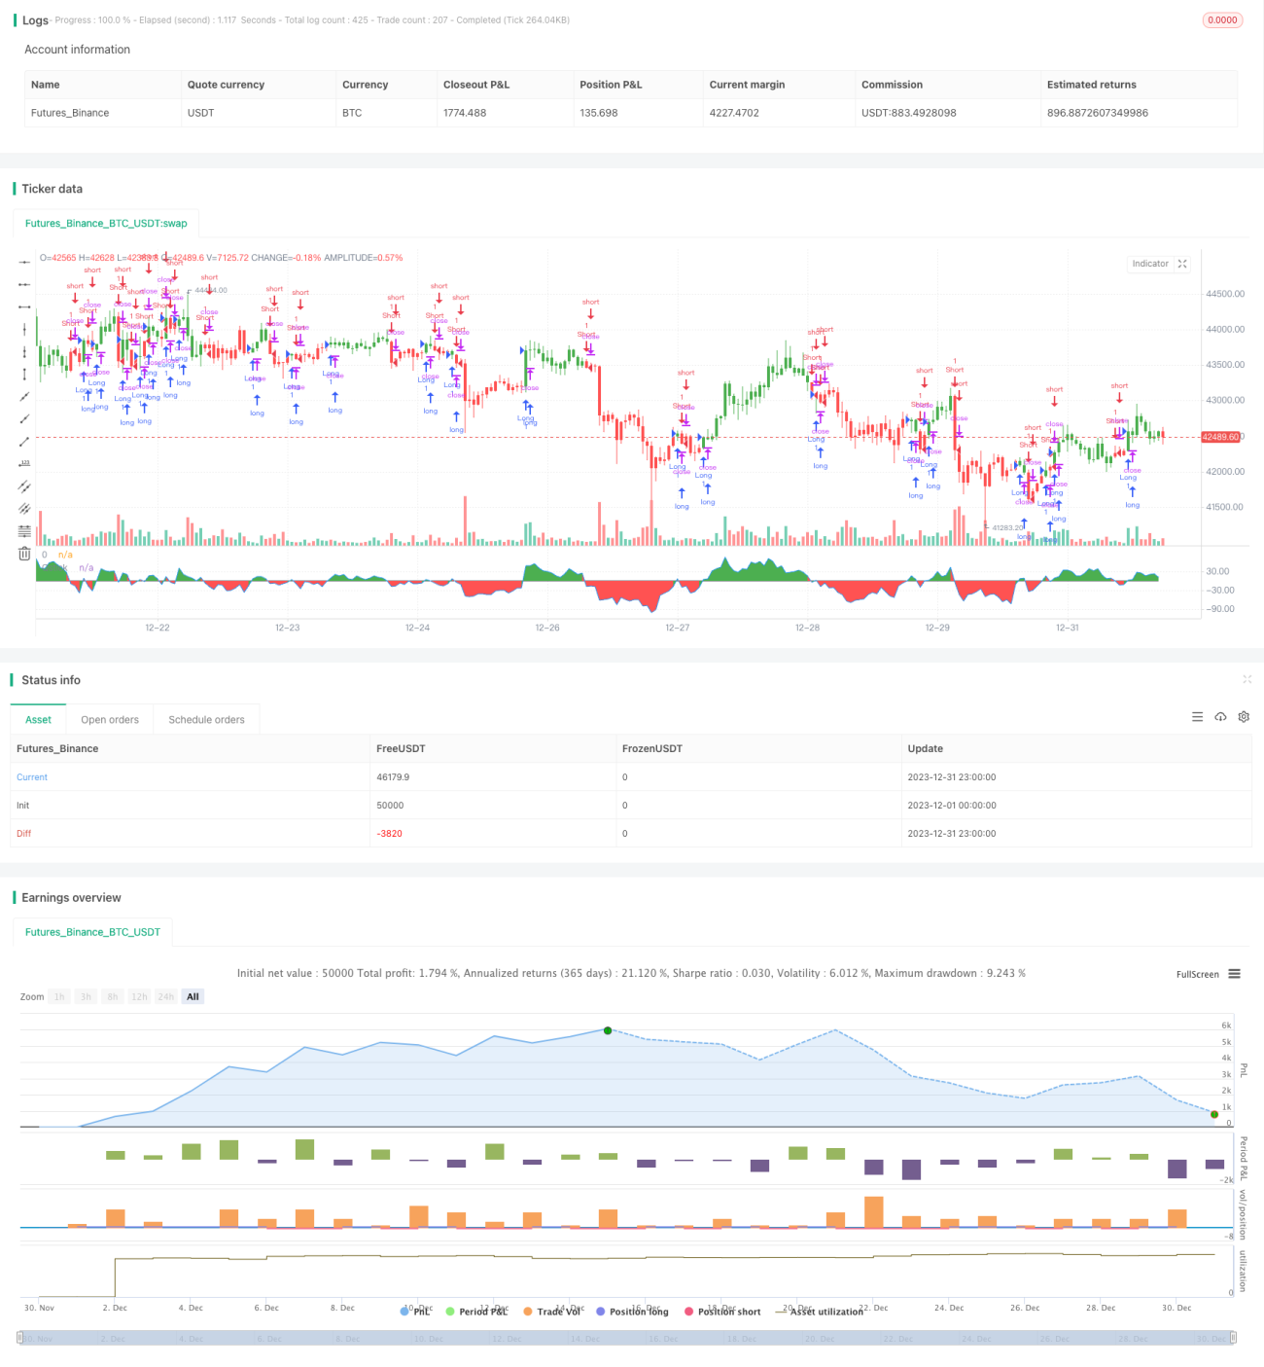Click the list view icon in Status info
The image size is (1264, 1367).
tap(1197, 717)
